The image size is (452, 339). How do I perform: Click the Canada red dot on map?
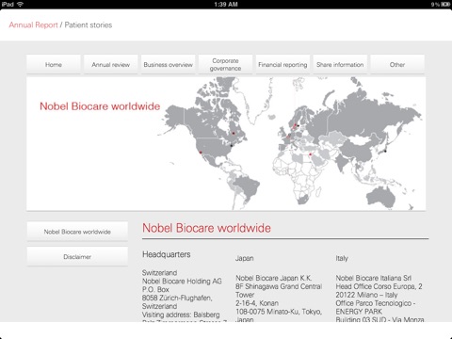pyautogui.click(x=234, y=134)
